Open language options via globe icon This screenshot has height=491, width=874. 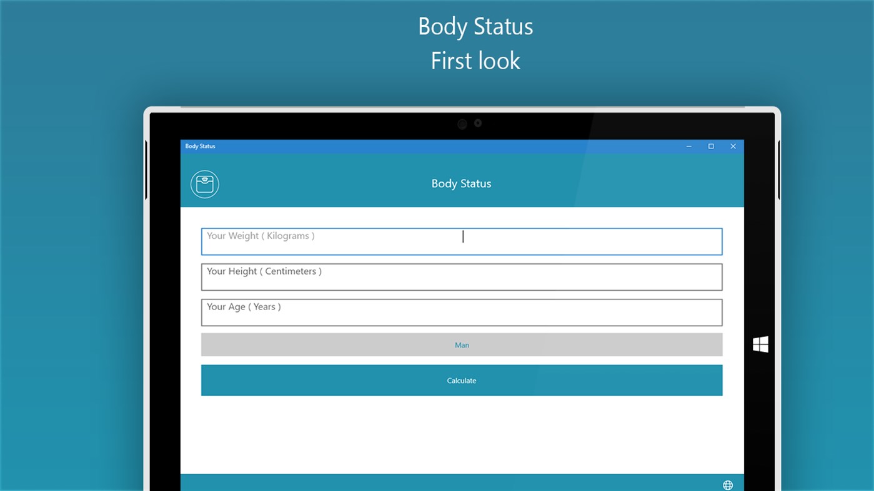coord(728,485)
